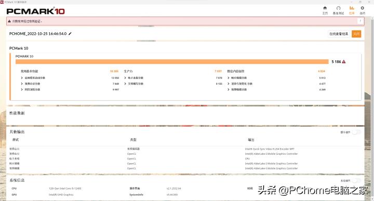
Task: Click the Intel Quick Sync Video H.264 Encoder MFT entry
Action: coord(270,149)
